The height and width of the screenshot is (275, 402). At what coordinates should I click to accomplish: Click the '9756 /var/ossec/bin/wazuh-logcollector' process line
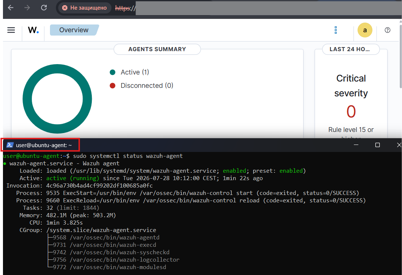coord(116,260)
